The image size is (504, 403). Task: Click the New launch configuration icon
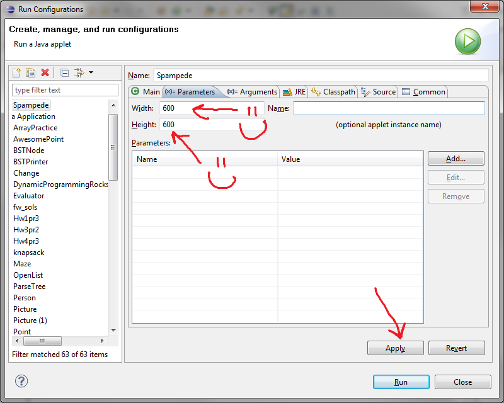point(17,73)
